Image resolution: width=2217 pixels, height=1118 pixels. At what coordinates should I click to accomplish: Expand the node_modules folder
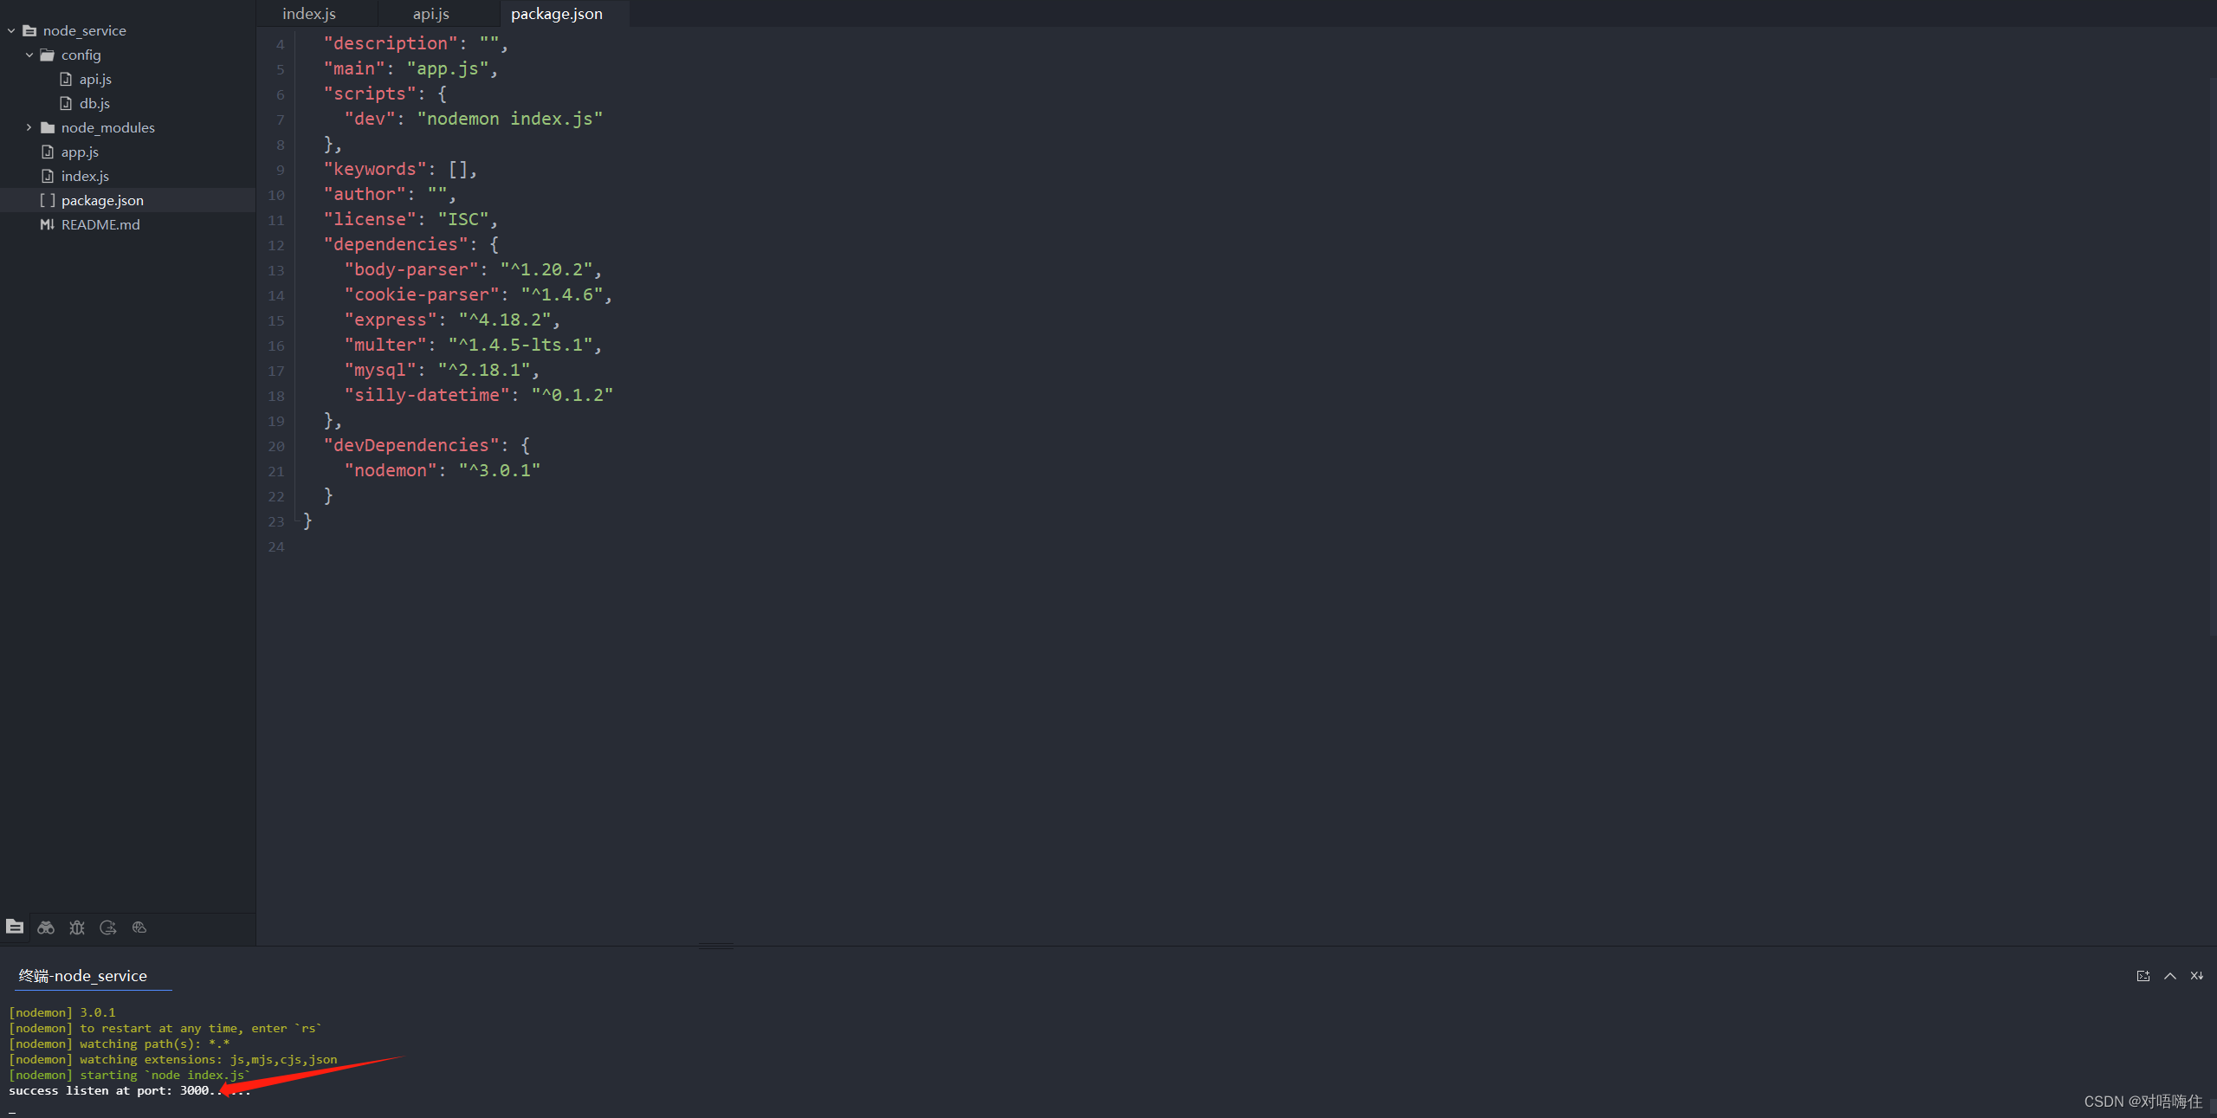29,127
